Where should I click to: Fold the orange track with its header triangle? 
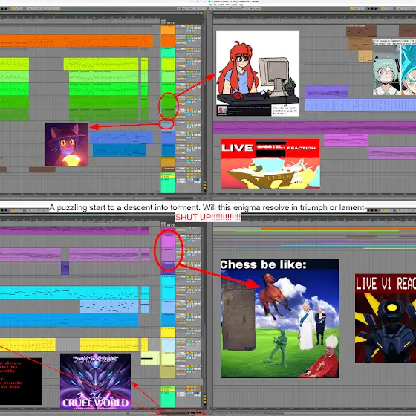pyautogui.click(x=163, y=36)
